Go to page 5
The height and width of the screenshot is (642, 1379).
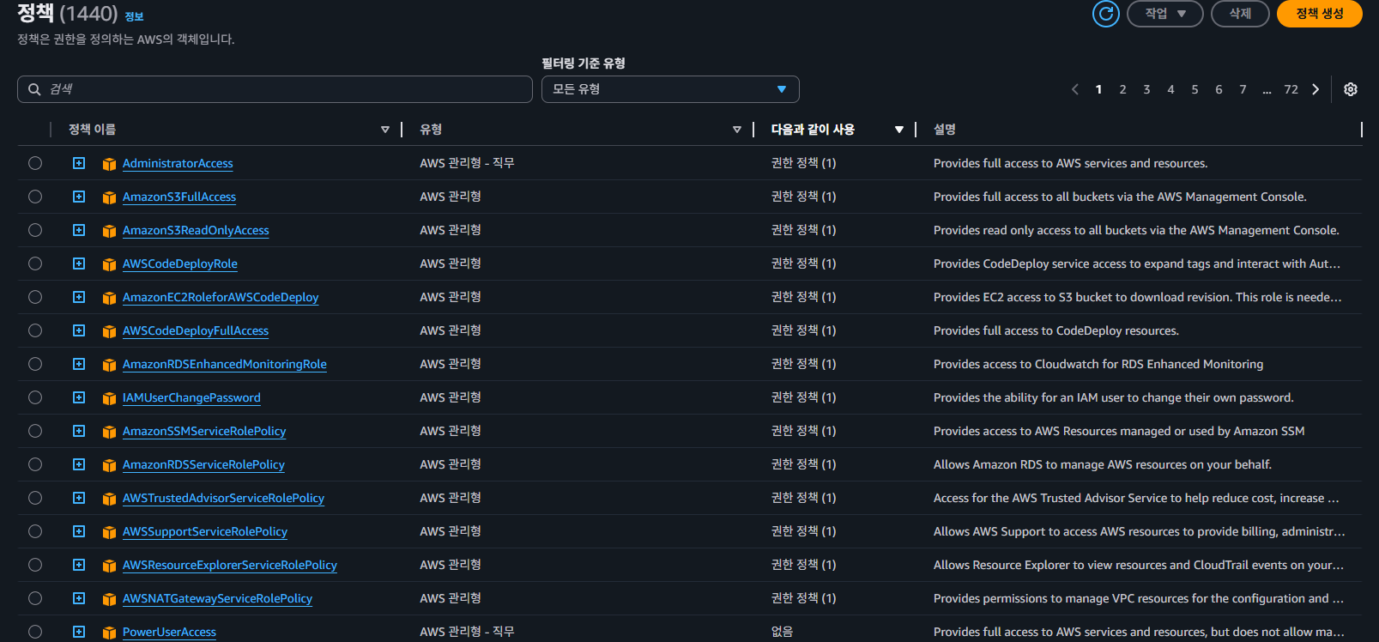[x=1195, y=89]
